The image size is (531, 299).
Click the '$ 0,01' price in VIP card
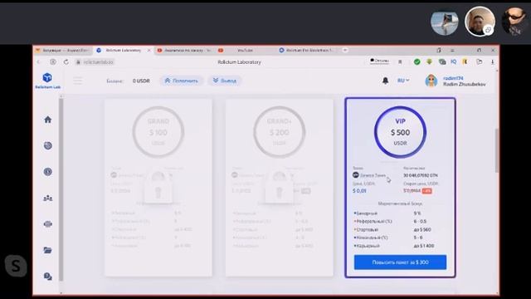pos(359,191)
